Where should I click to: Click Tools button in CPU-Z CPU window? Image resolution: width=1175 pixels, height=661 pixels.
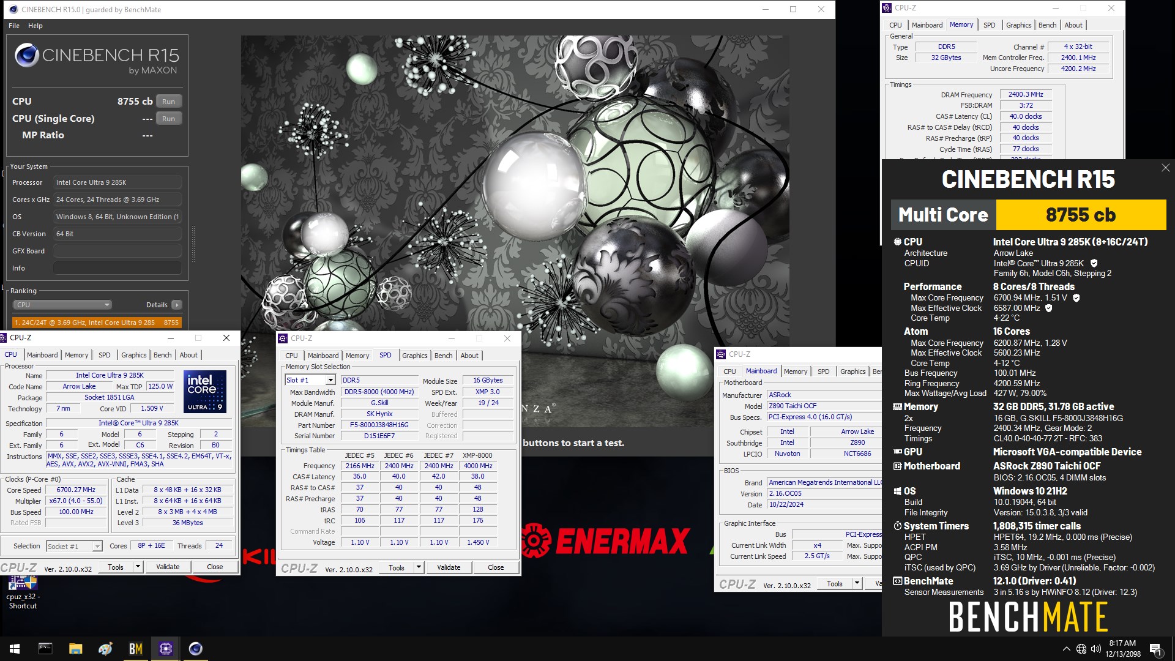[116, 567]
